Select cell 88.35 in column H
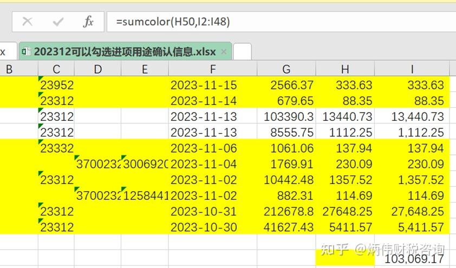Viewport: 456px width, 268px height. (345, 100)
